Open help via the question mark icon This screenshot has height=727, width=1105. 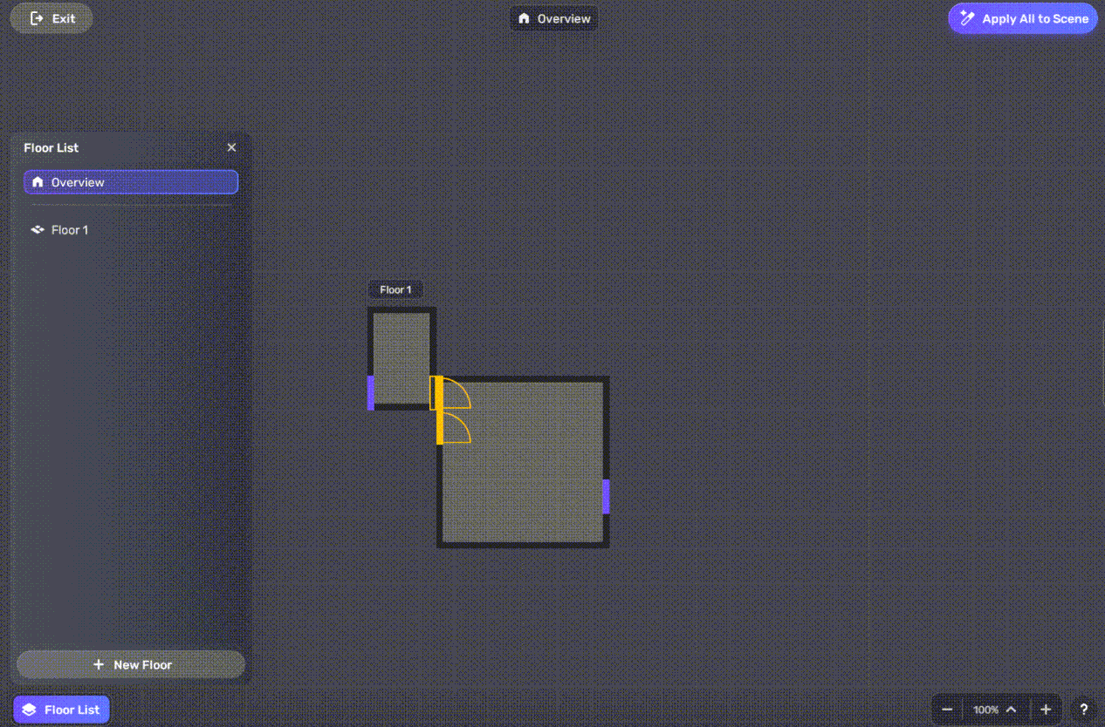pyautogui.click(x=1083, y=710)
